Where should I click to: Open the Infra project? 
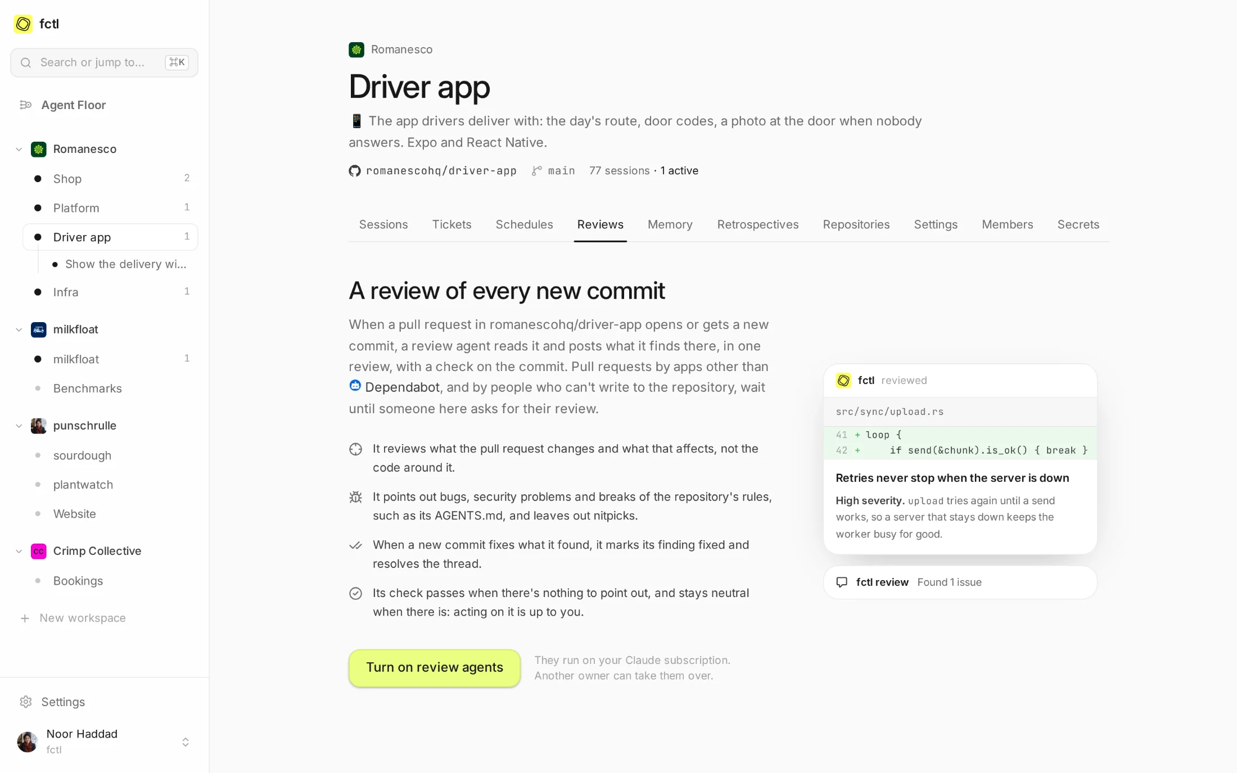110,292
